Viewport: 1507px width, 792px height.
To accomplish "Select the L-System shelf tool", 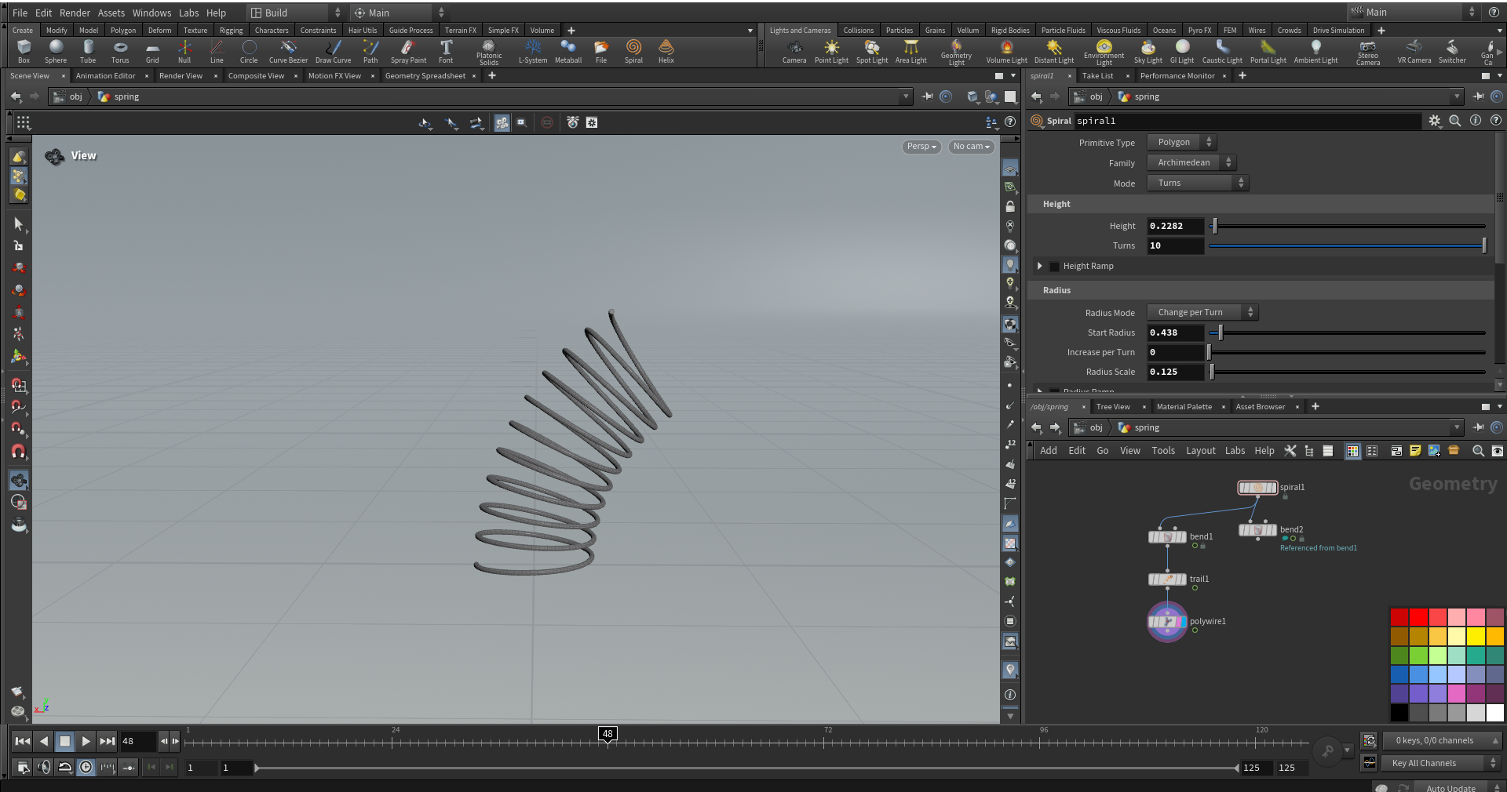I will click(x=533, y=52).
